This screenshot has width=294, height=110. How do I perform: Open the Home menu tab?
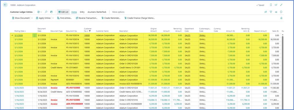(74, 12)
